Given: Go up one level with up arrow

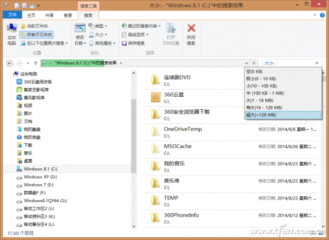Looking at the screenshot, I should pos(36,63).
